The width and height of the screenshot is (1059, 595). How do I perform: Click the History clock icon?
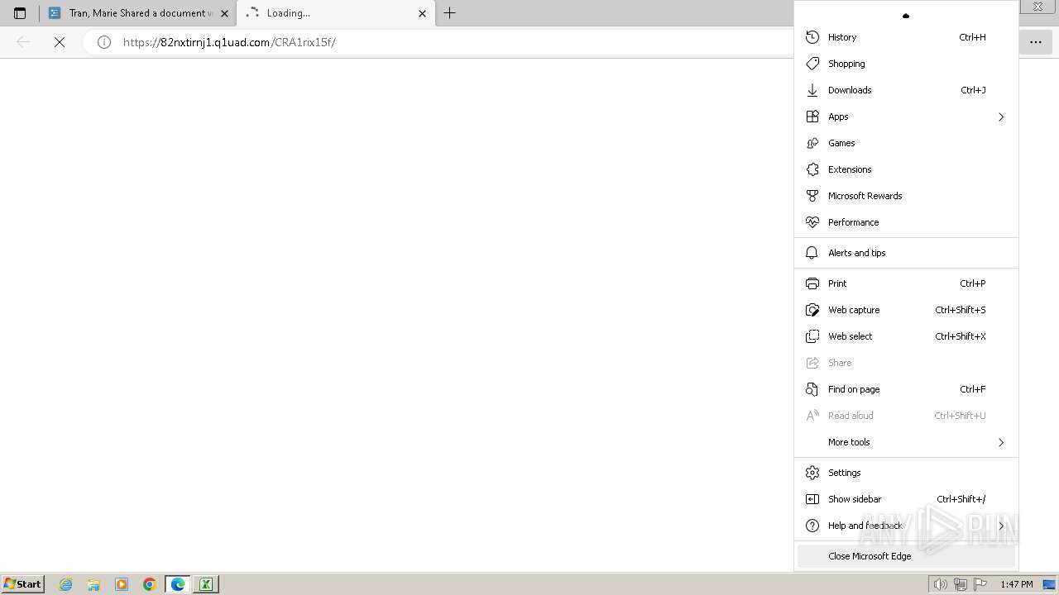tap(812, 37)
